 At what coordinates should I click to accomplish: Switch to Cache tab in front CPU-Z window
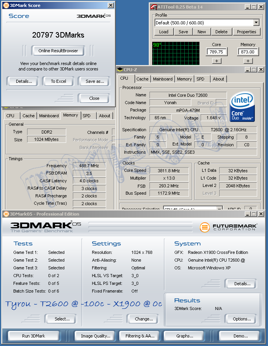pyautogui.click(x=143, y=79)
